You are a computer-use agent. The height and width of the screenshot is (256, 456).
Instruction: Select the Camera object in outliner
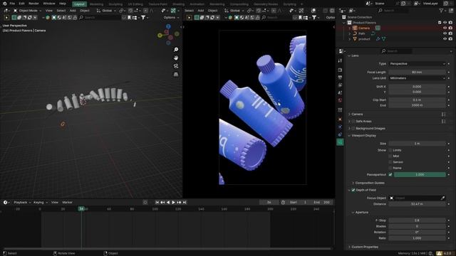(x=364, y=28)
